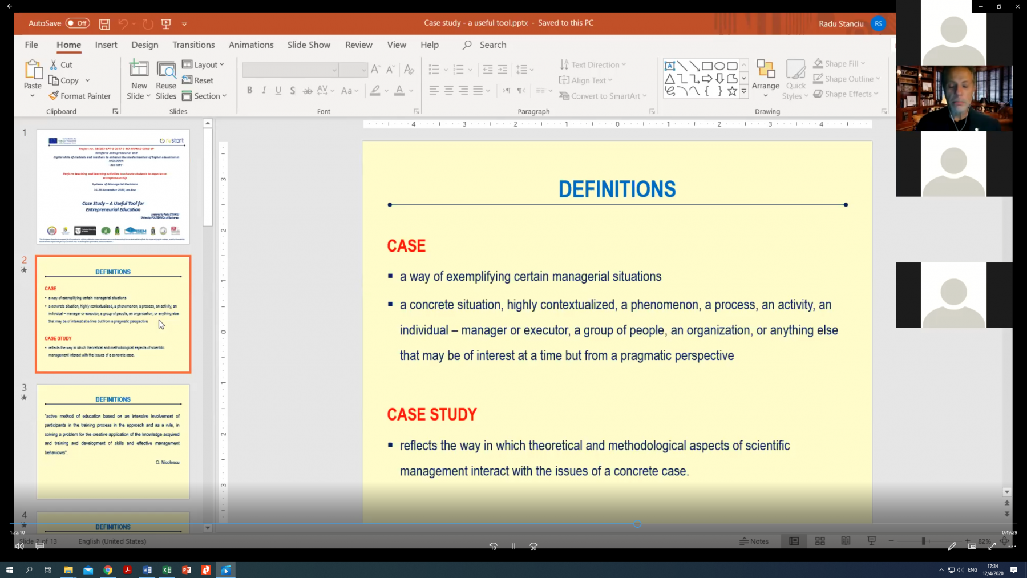Image resolution: width=1027 pixels, height=578 pixels.
Task: Open the font size dropdown
Action: pyautogui.click(x=363, y=70)
